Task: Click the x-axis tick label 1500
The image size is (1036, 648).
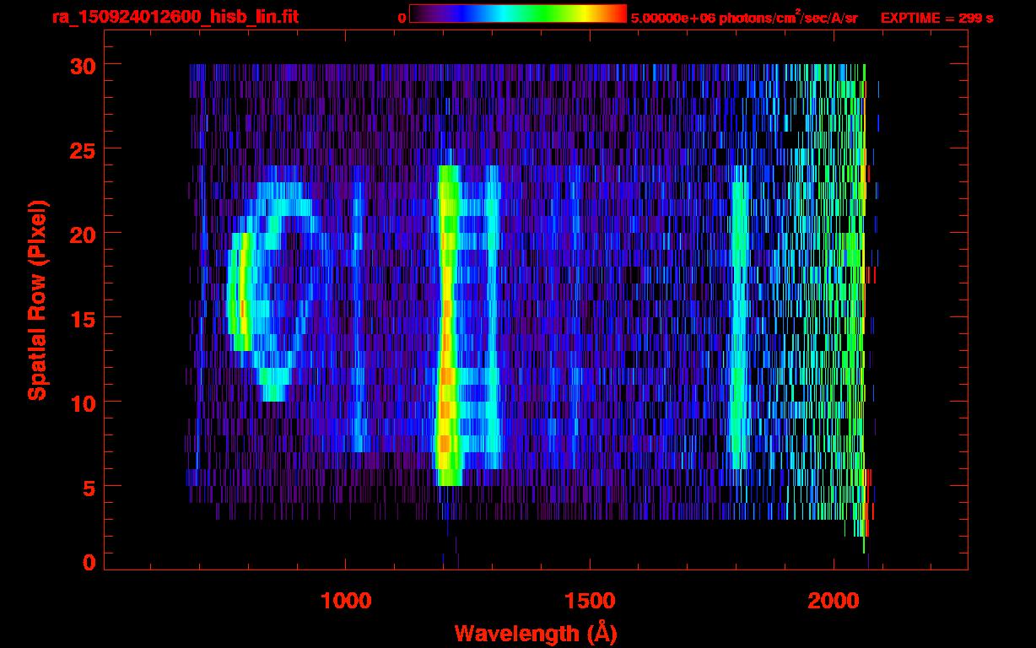Action: pos(590,600)
